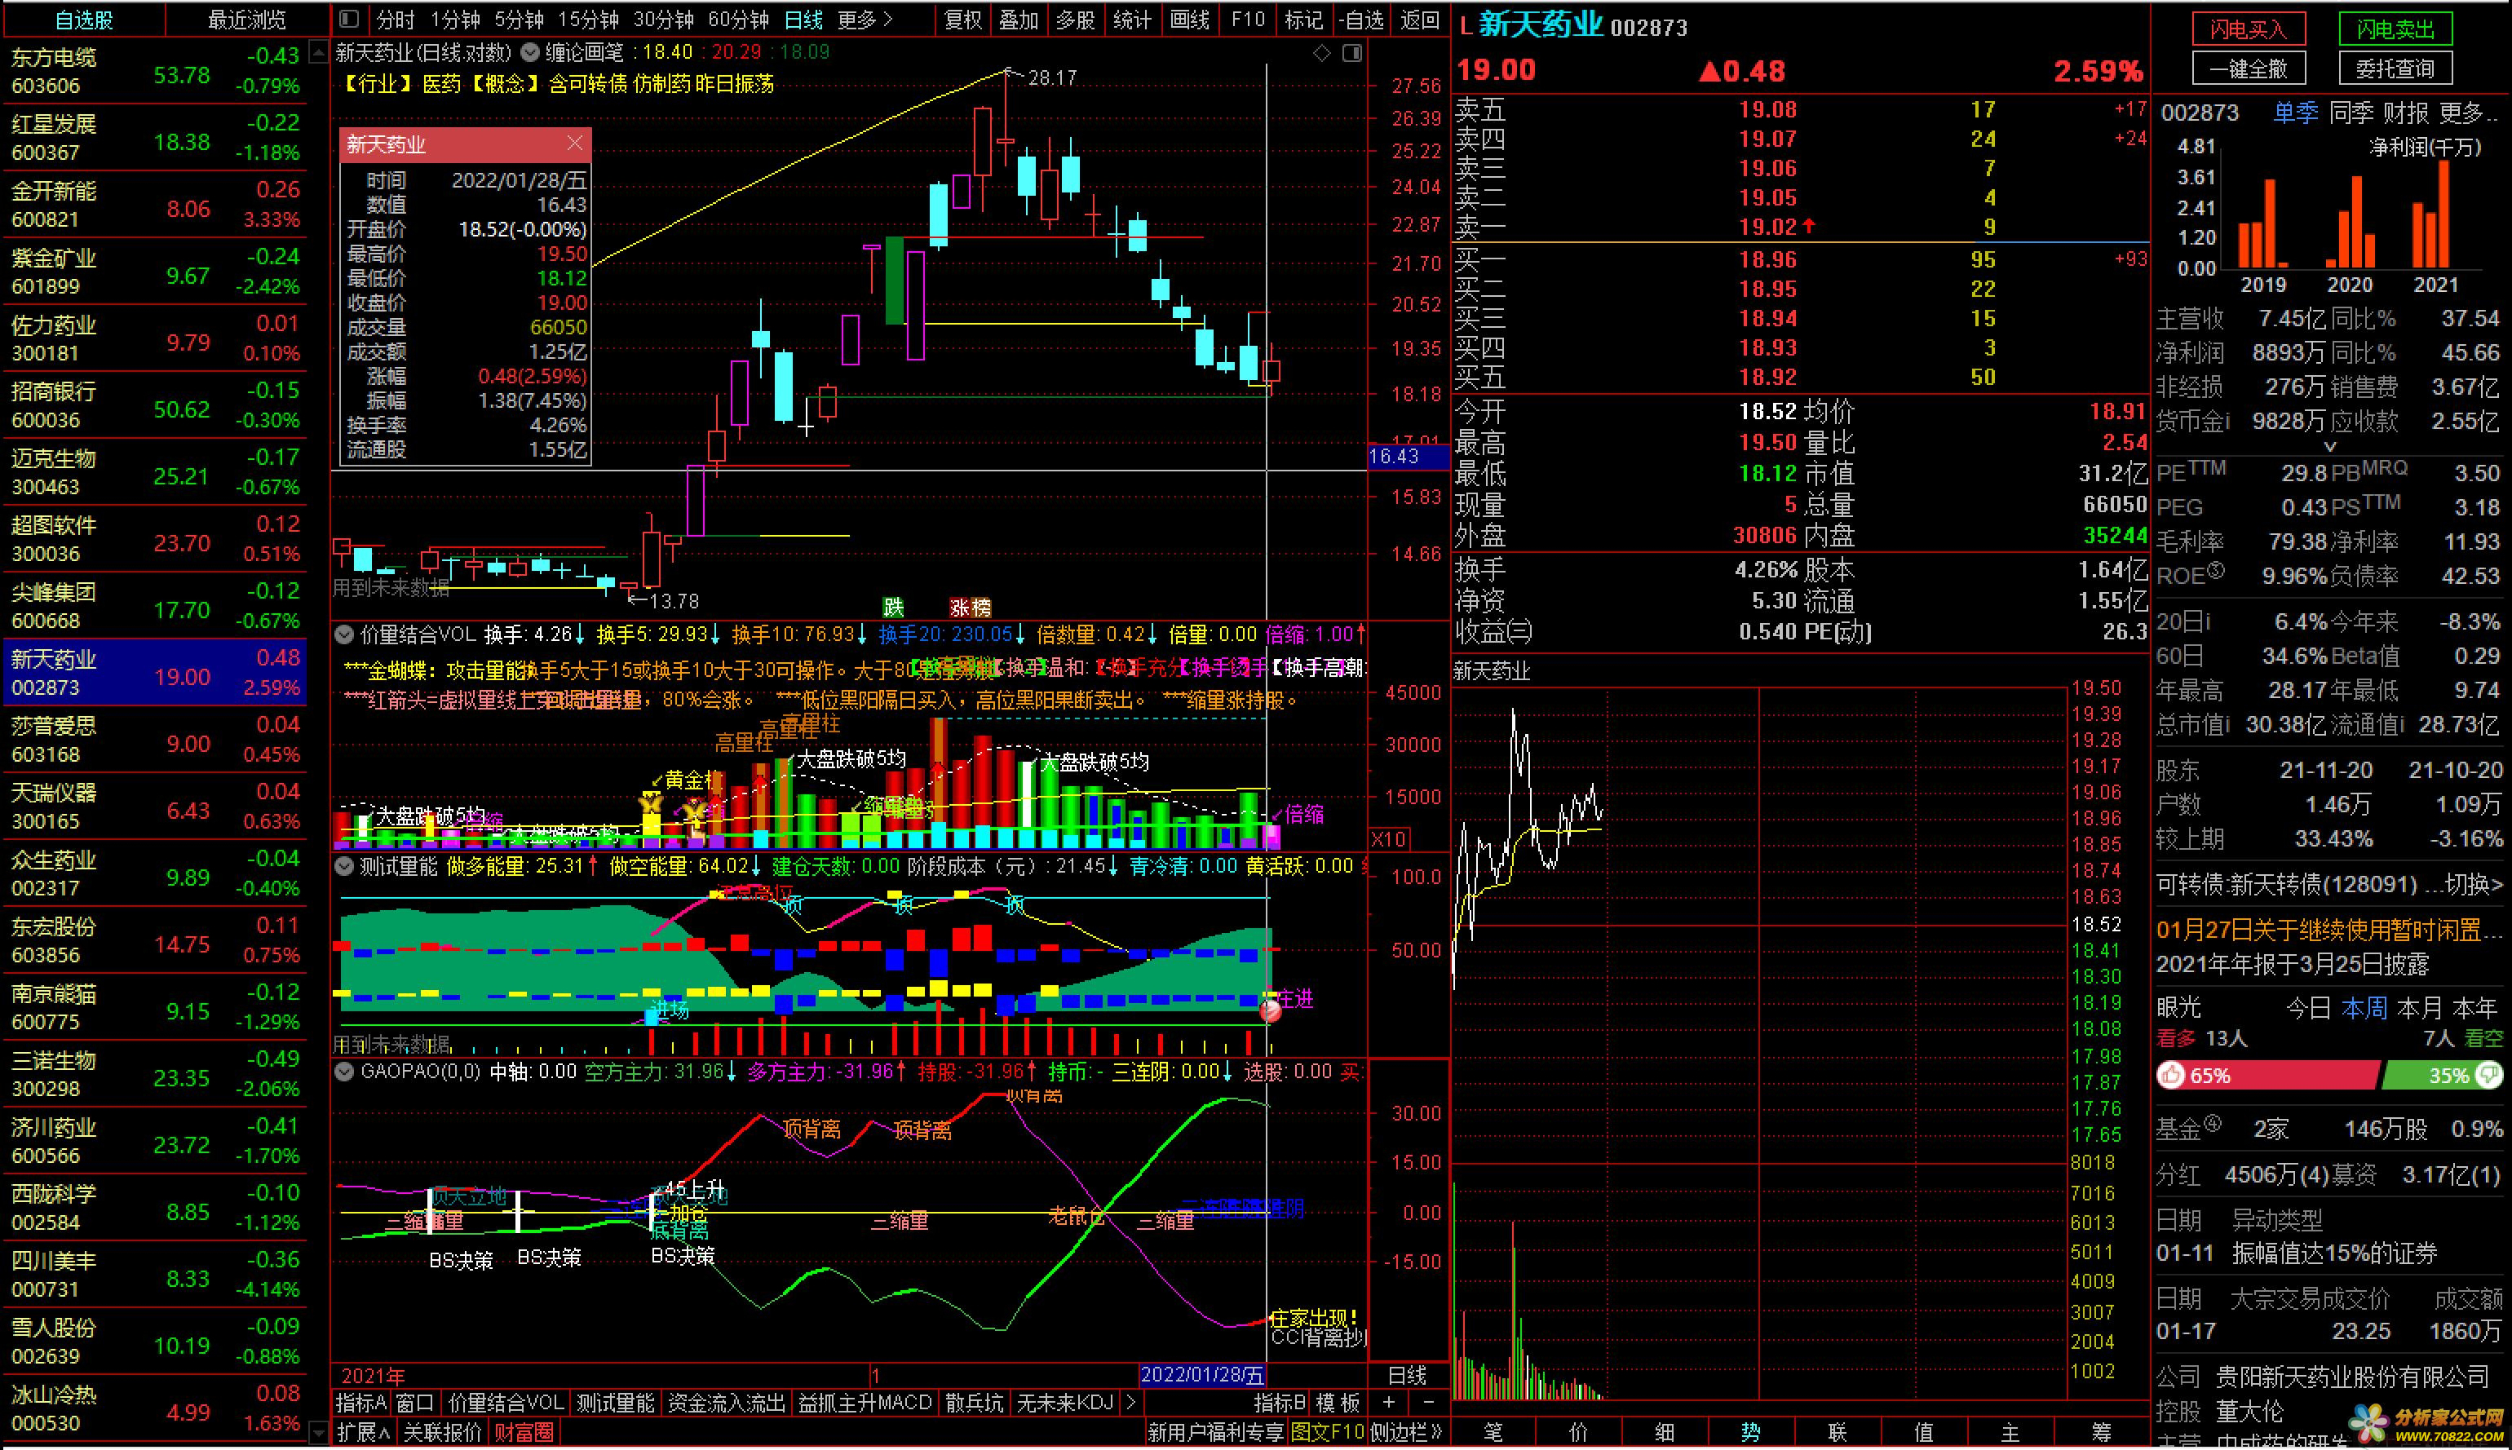Click the 叠加 overlay button
Image resolution: width=2512 pixels, height=1450 pixels.
pyautogui.click(x=1019, y=20)
